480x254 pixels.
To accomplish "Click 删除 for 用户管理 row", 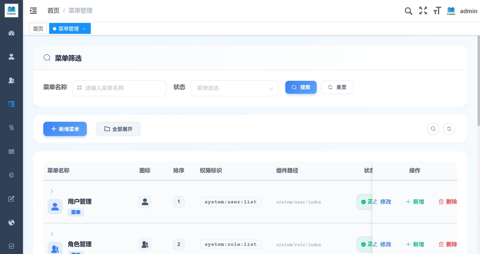I will coord(448,202).
